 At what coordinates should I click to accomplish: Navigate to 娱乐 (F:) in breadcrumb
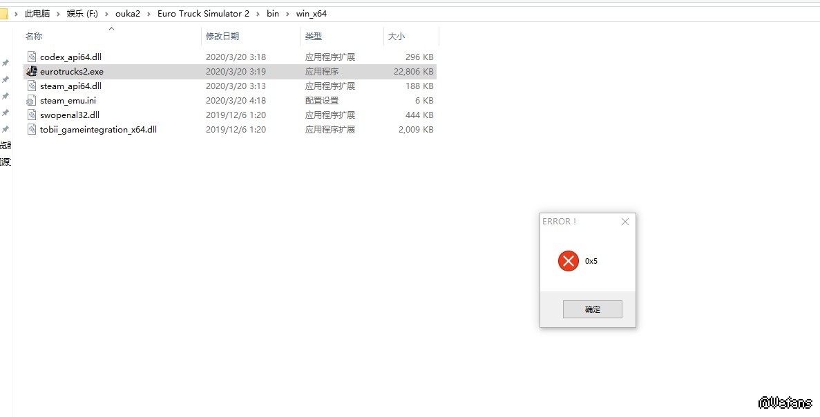point(82,14)
